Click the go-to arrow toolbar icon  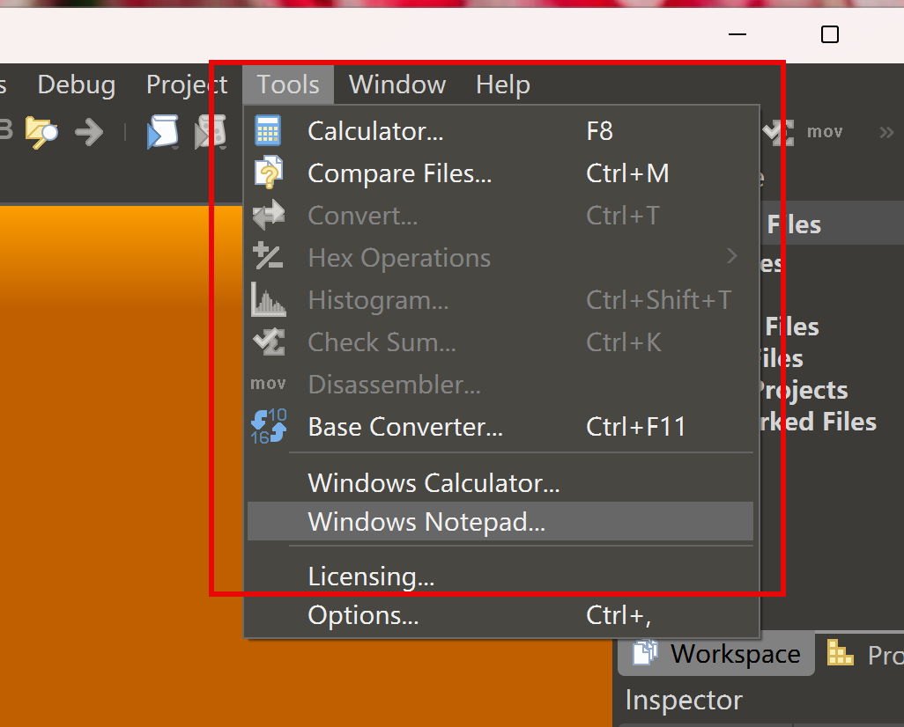[x=89, y=132]
